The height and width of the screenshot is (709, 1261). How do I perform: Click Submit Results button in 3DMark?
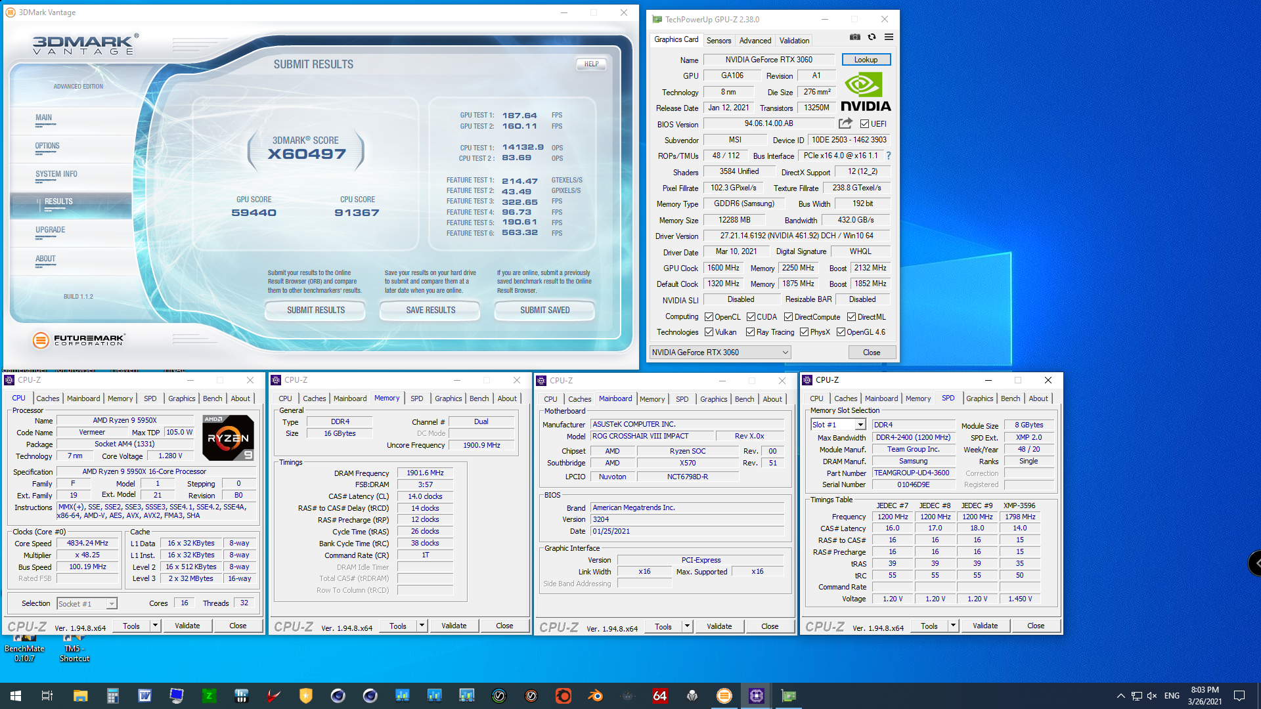click(315, 310)
